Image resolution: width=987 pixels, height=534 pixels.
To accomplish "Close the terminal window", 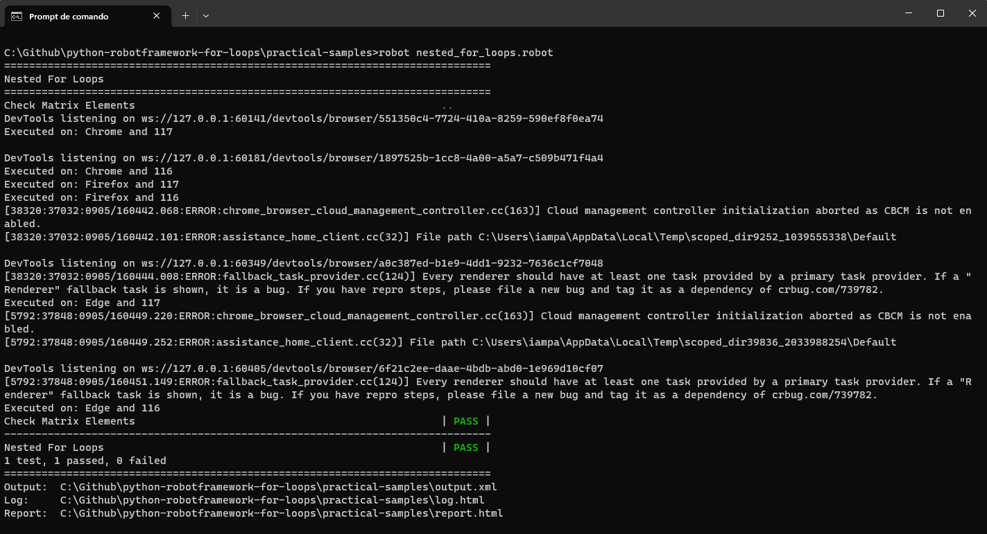I will 971,13.
